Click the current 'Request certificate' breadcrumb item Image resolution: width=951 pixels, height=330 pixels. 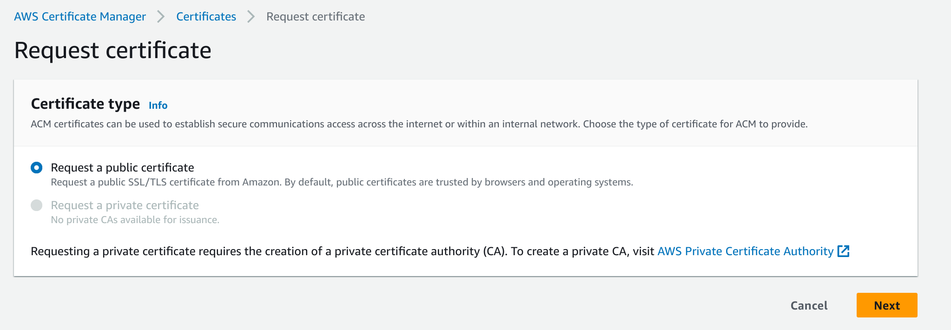(316, 17)
